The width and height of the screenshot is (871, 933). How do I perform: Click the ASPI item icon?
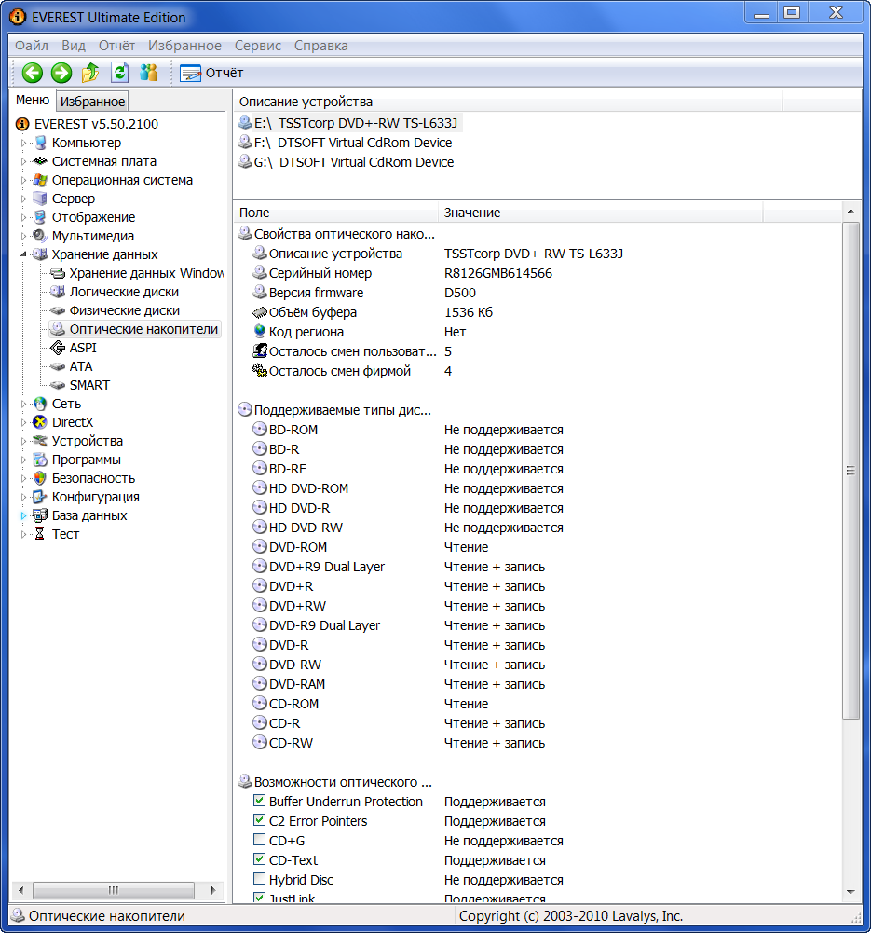point(58,348)
